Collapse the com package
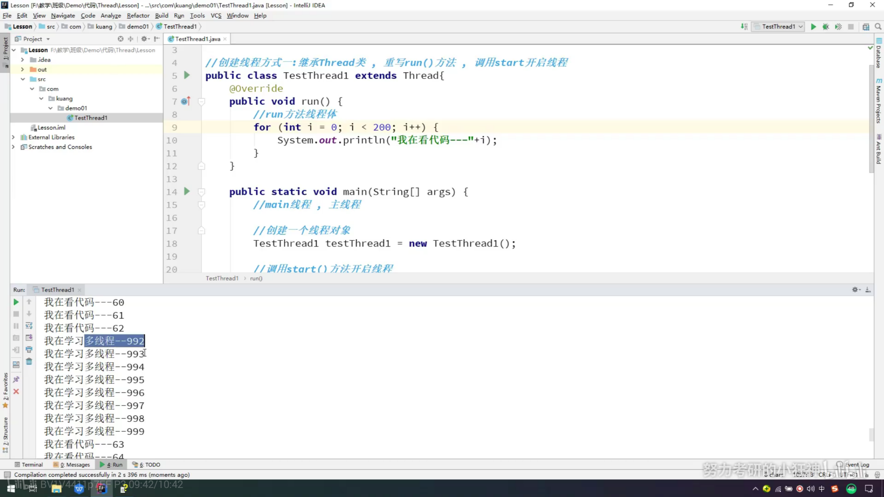 tap(32, 89)
